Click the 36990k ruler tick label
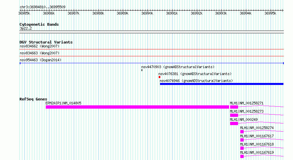Screen dimensions: 293x160 [147, 13]
